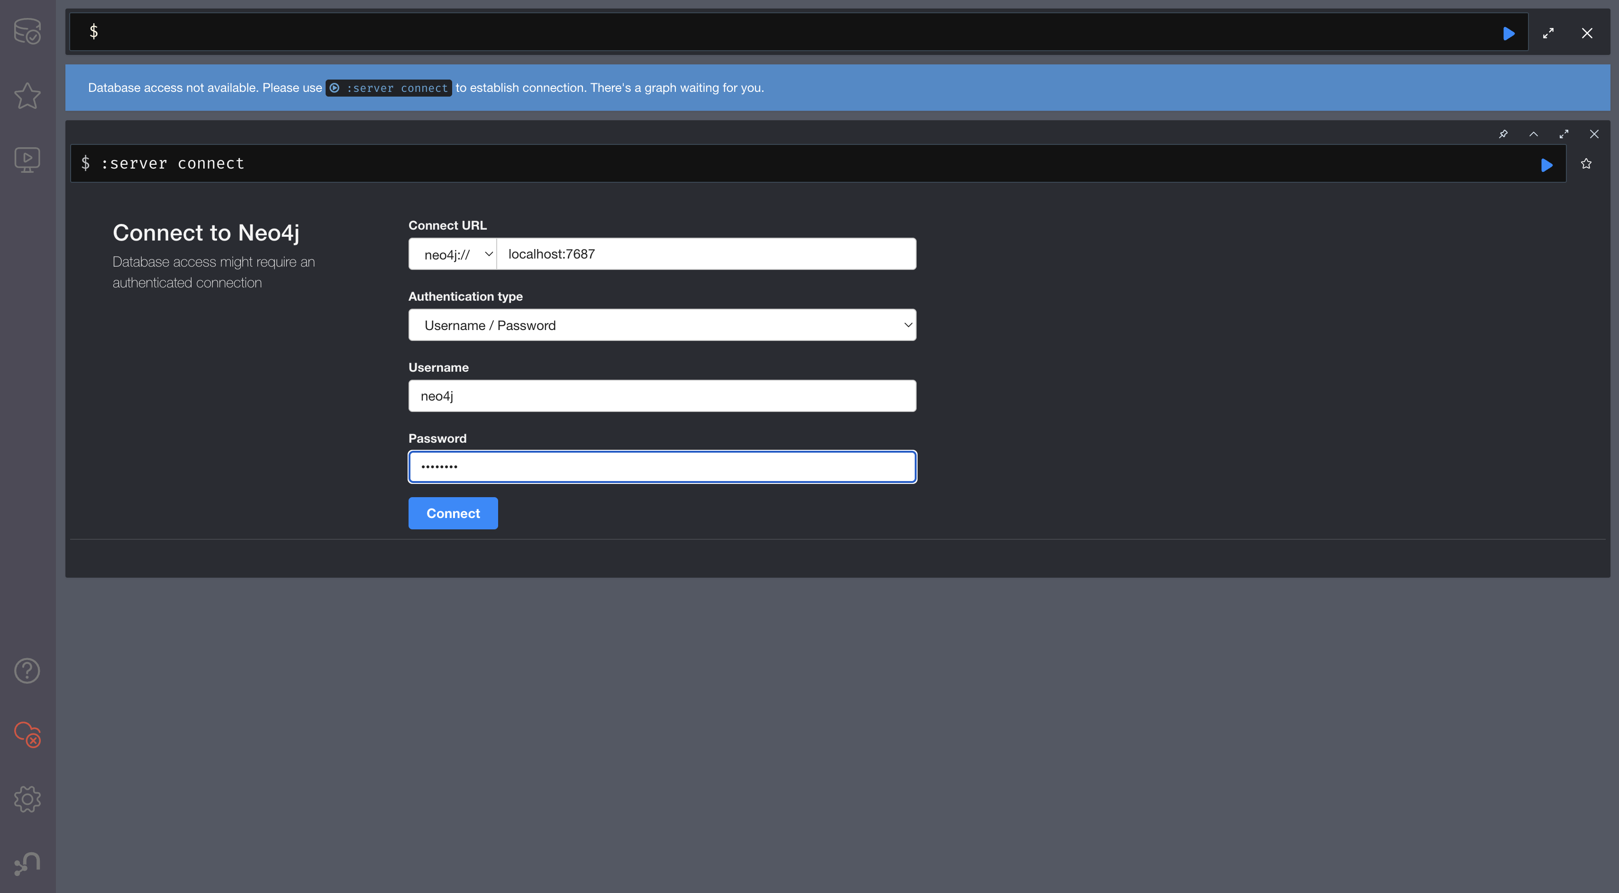The image size is (1619, 893).
Task: Fullscreen the server connect frame
Action: click(x=1564, y=134)
